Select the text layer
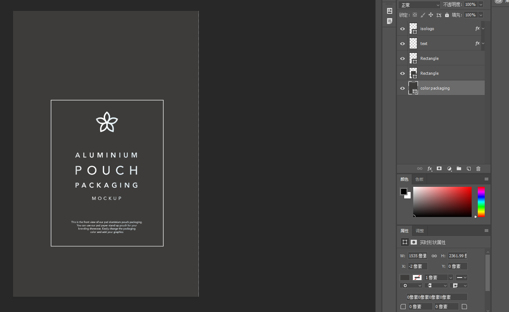This screenshot has width=509, height=312. [441, 43]
